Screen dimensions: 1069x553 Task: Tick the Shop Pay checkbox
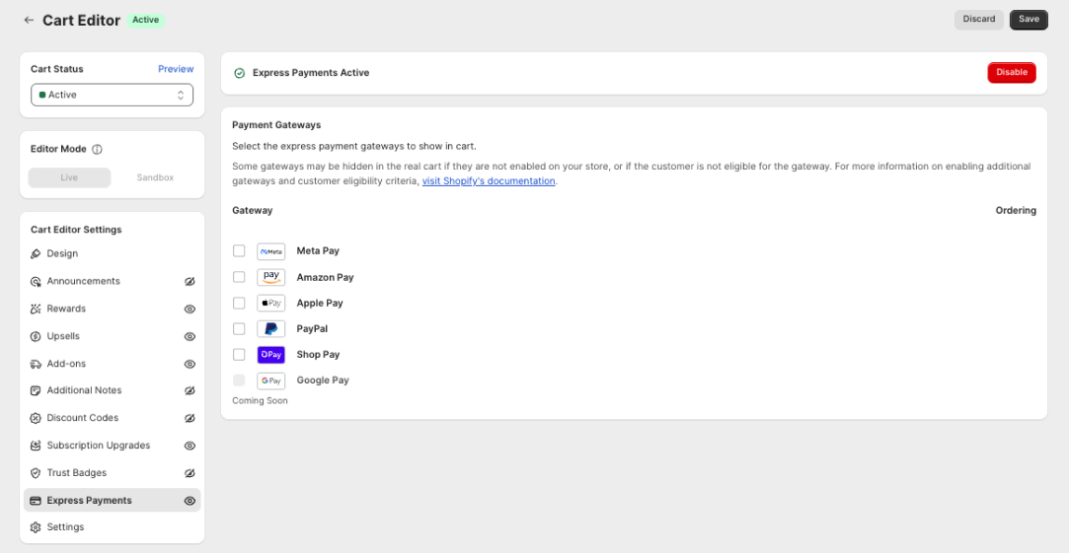(x=239, y=355)
